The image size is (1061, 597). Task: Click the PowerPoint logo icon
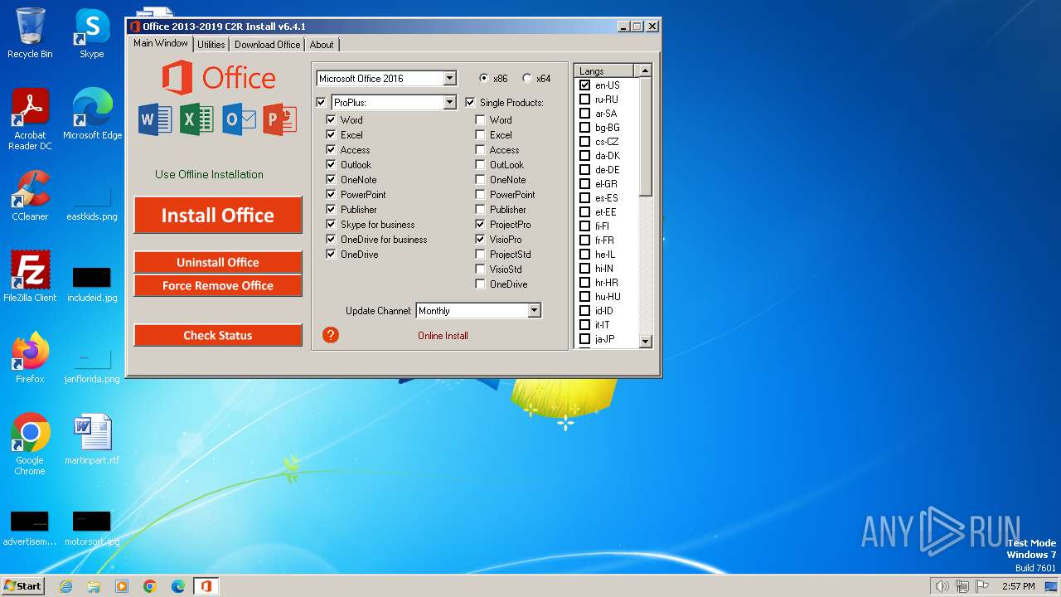[280, 119]
